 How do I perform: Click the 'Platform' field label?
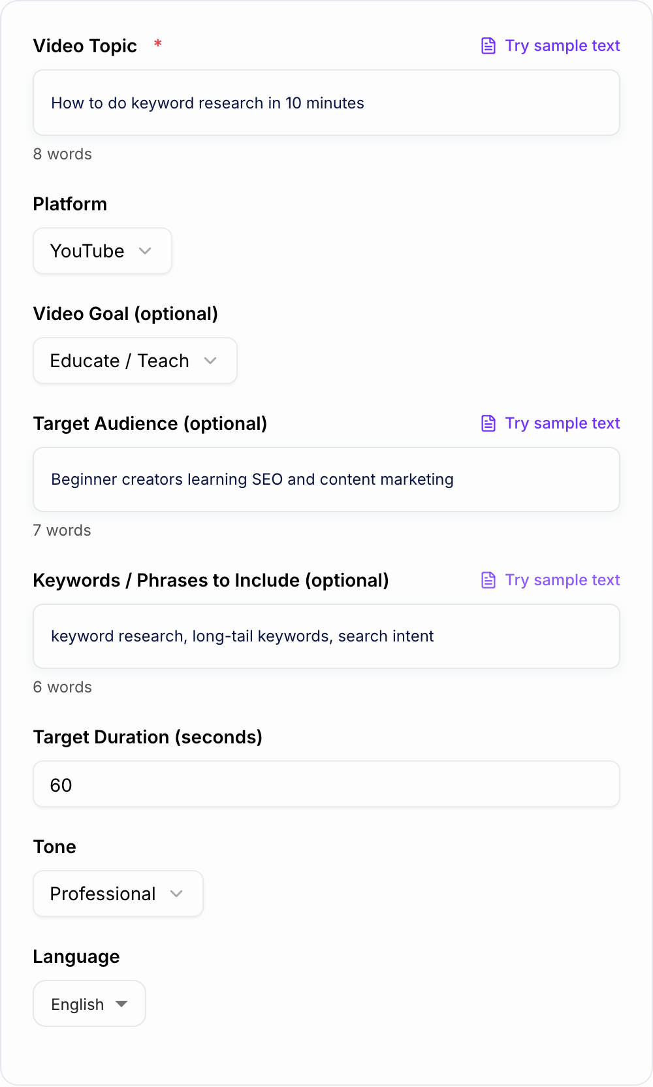70,204
